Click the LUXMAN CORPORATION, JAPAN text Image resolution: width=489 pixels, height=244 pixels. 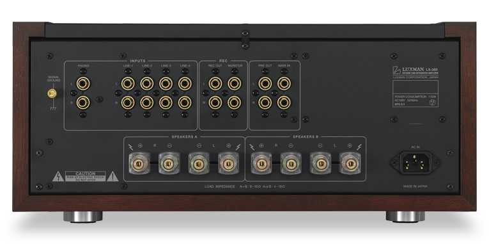pyautogui.click(x=415, y=77)
